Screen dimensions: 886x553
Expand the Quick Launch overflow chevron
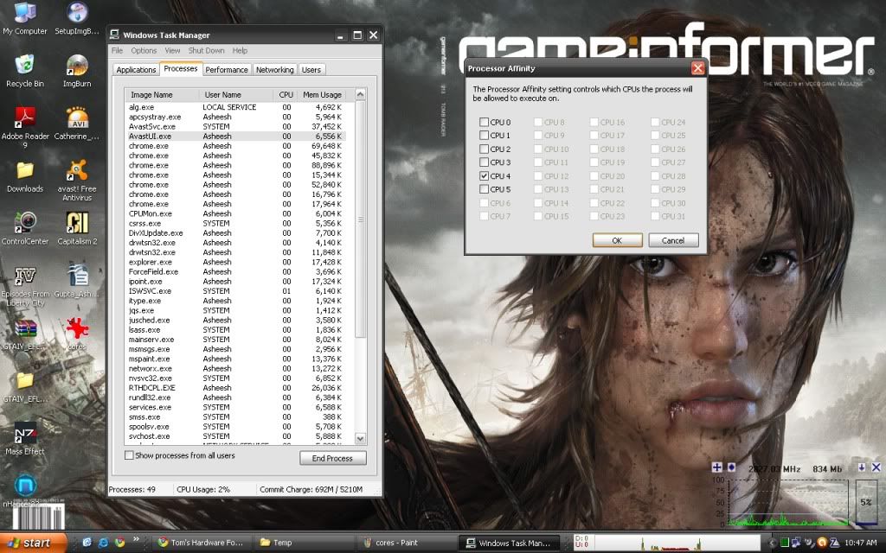point(136,539)
